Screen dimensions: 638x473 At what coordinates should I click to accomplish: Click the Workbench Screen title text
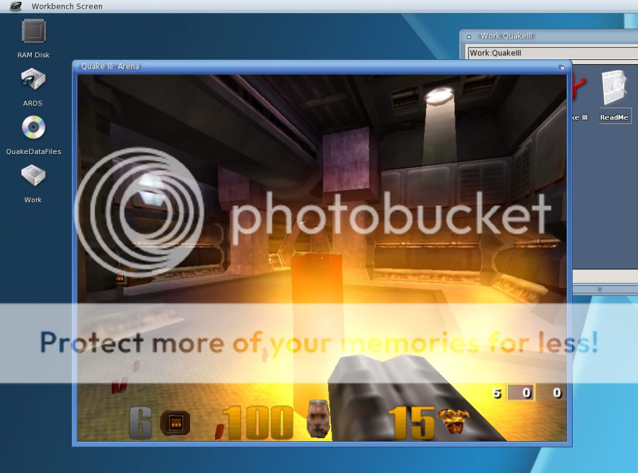tap(67, 7)
